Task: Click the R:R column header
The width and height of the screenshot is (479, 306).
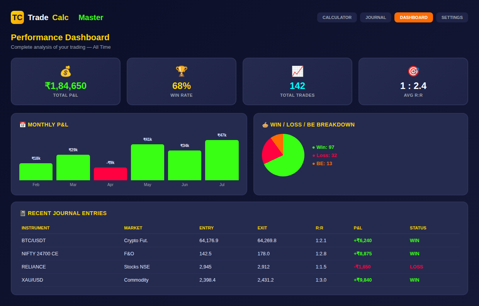Action: pyautogui.click(x=319, y=228)
